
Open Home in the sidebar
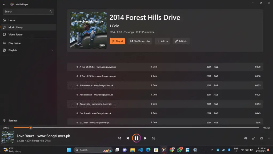(28, 20)
